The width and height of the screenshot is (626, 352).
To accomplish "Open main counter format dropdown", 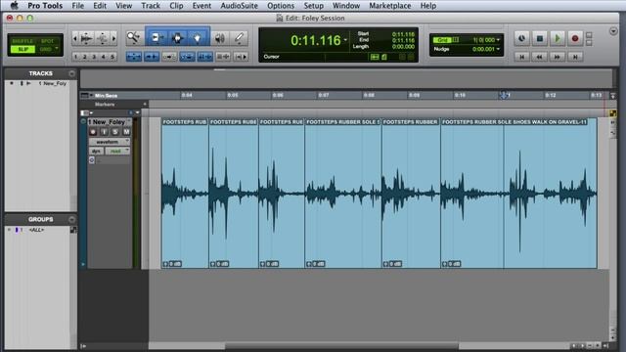I will pos(345,40).
